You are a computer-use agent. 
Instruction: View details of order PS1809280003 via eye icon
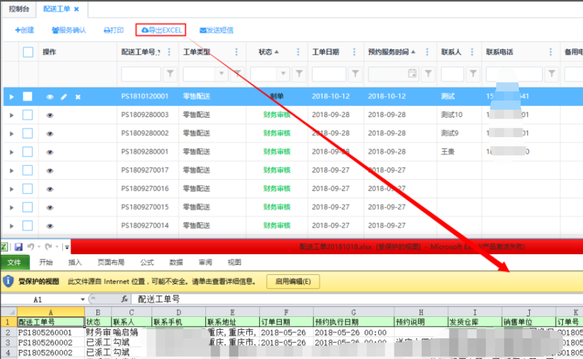click(50, 115)
